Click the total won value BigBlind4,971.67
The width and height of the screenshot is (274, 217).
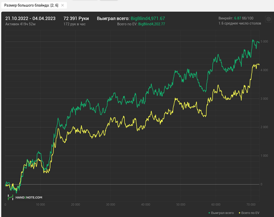tap(148, 18)
